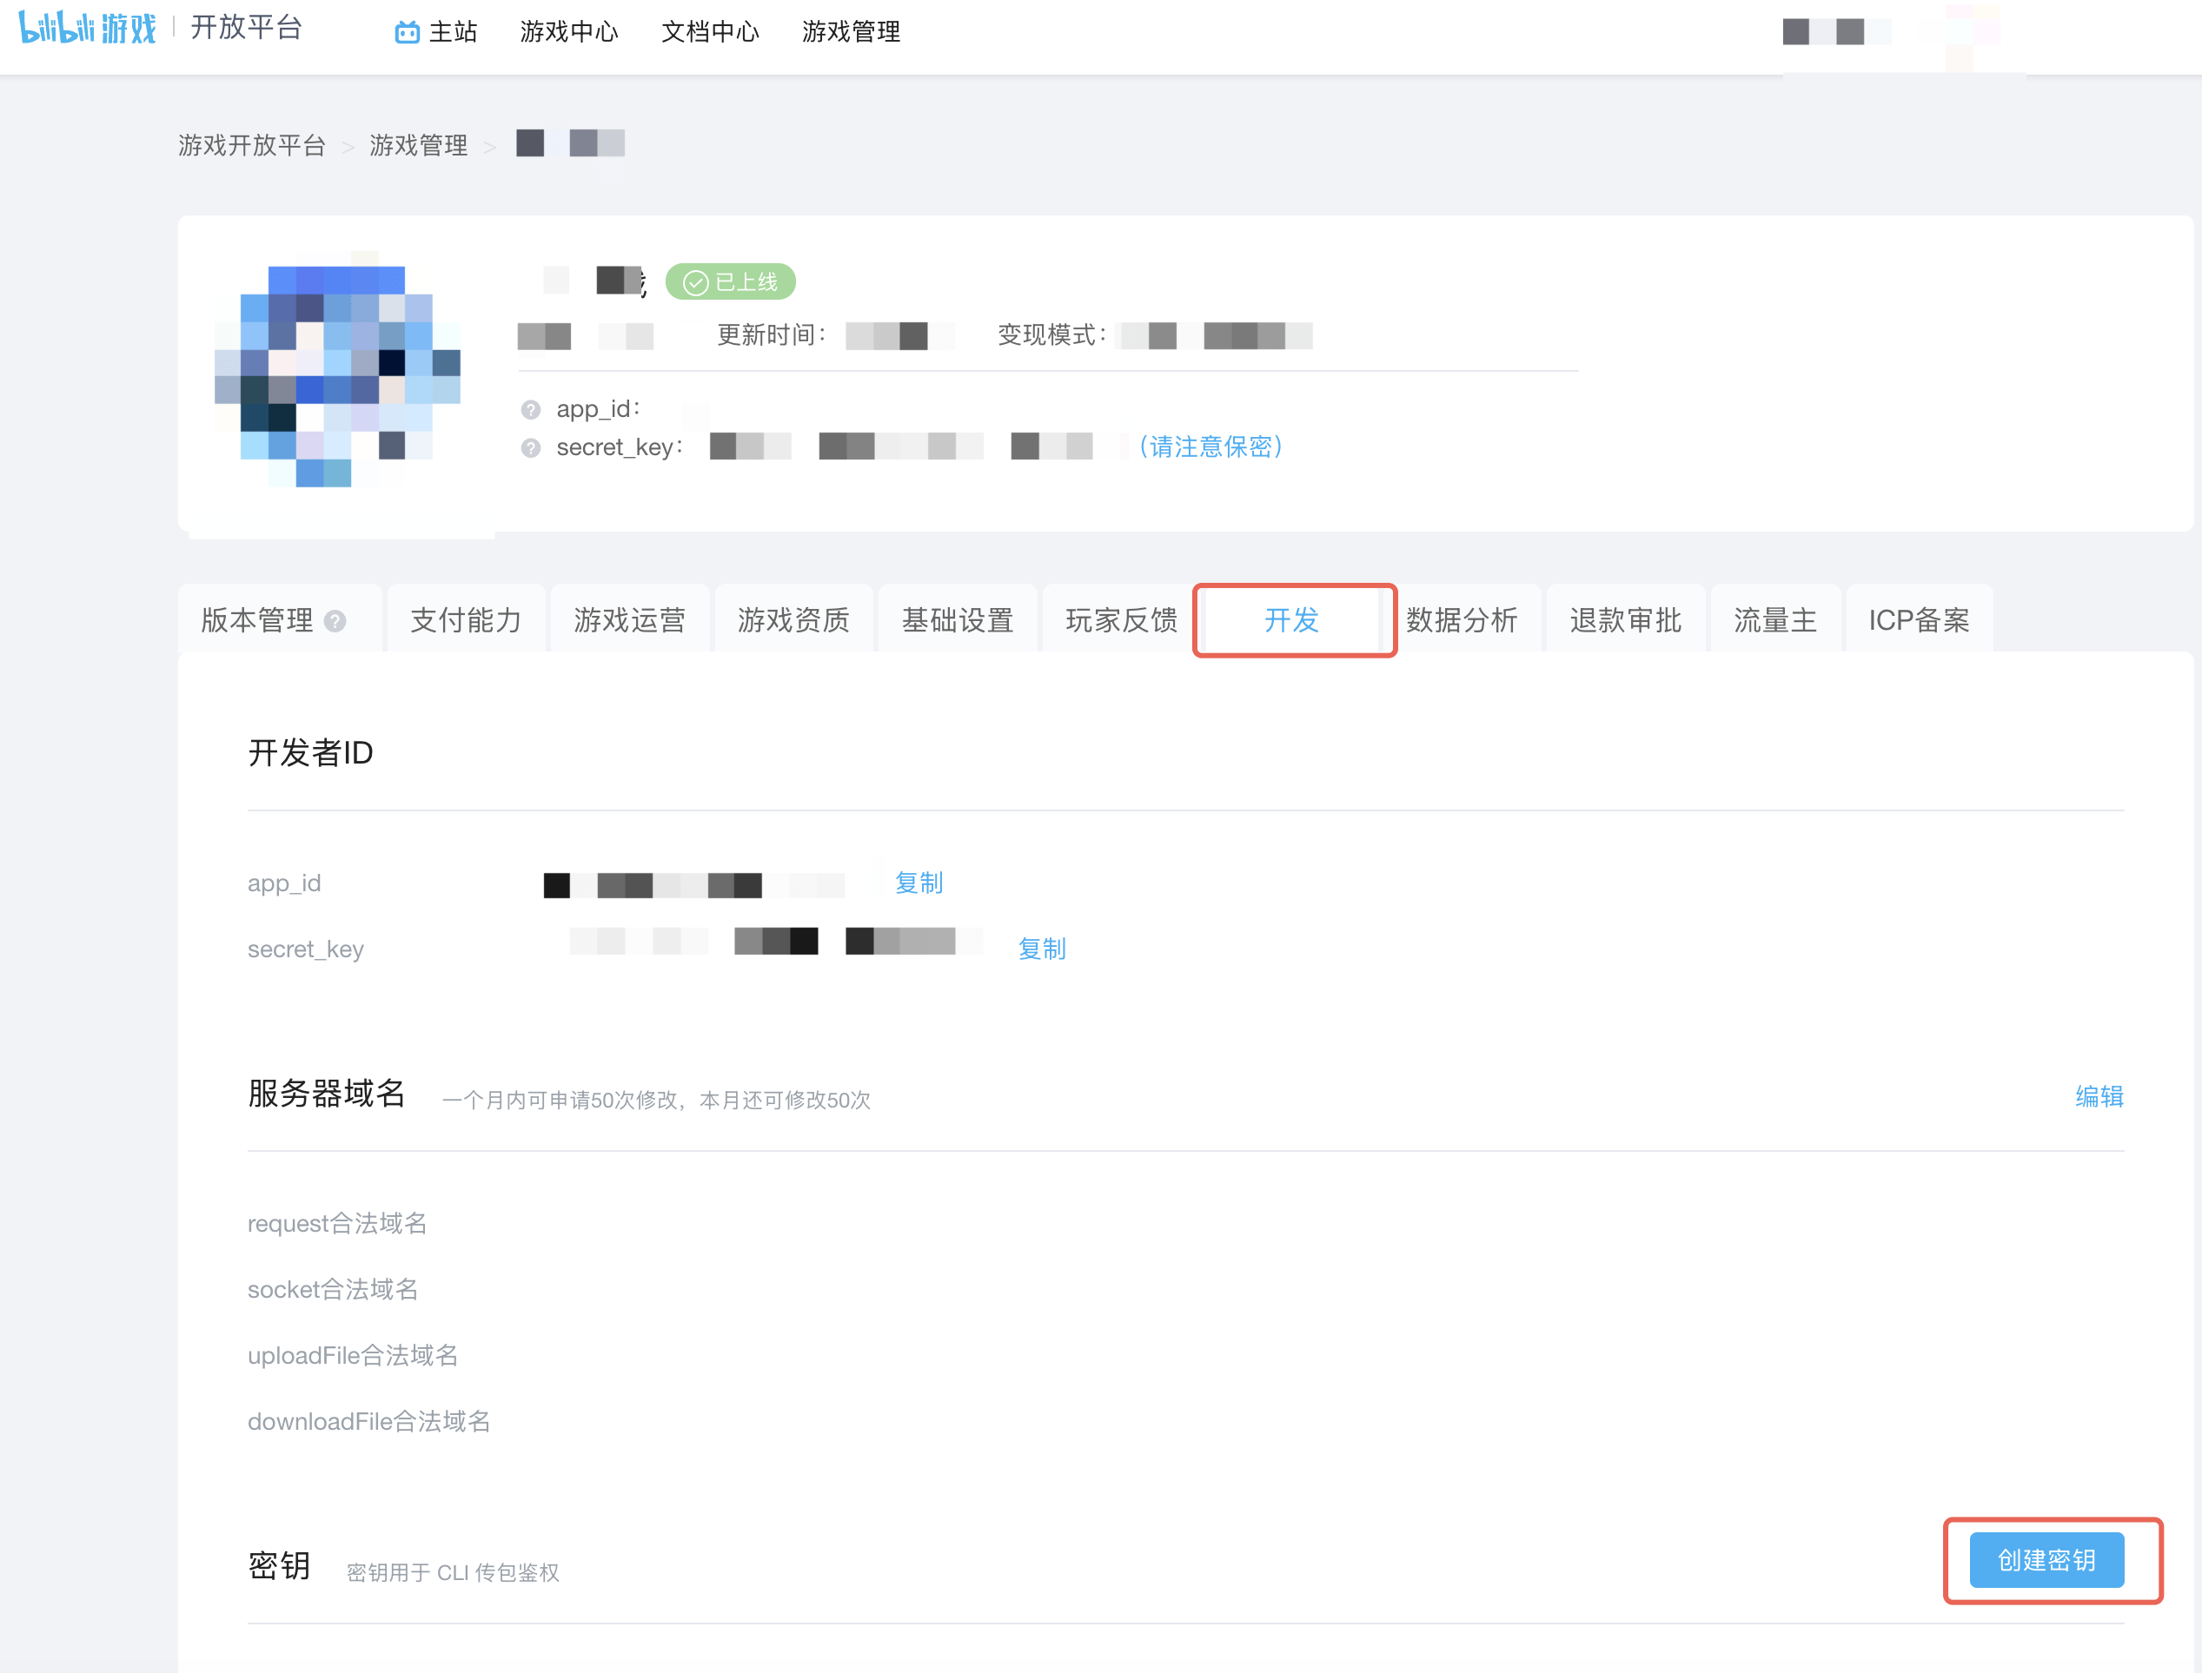Click uploadFile合法域名 label
2202x1673 pixels.
(x=353, y=1355)
